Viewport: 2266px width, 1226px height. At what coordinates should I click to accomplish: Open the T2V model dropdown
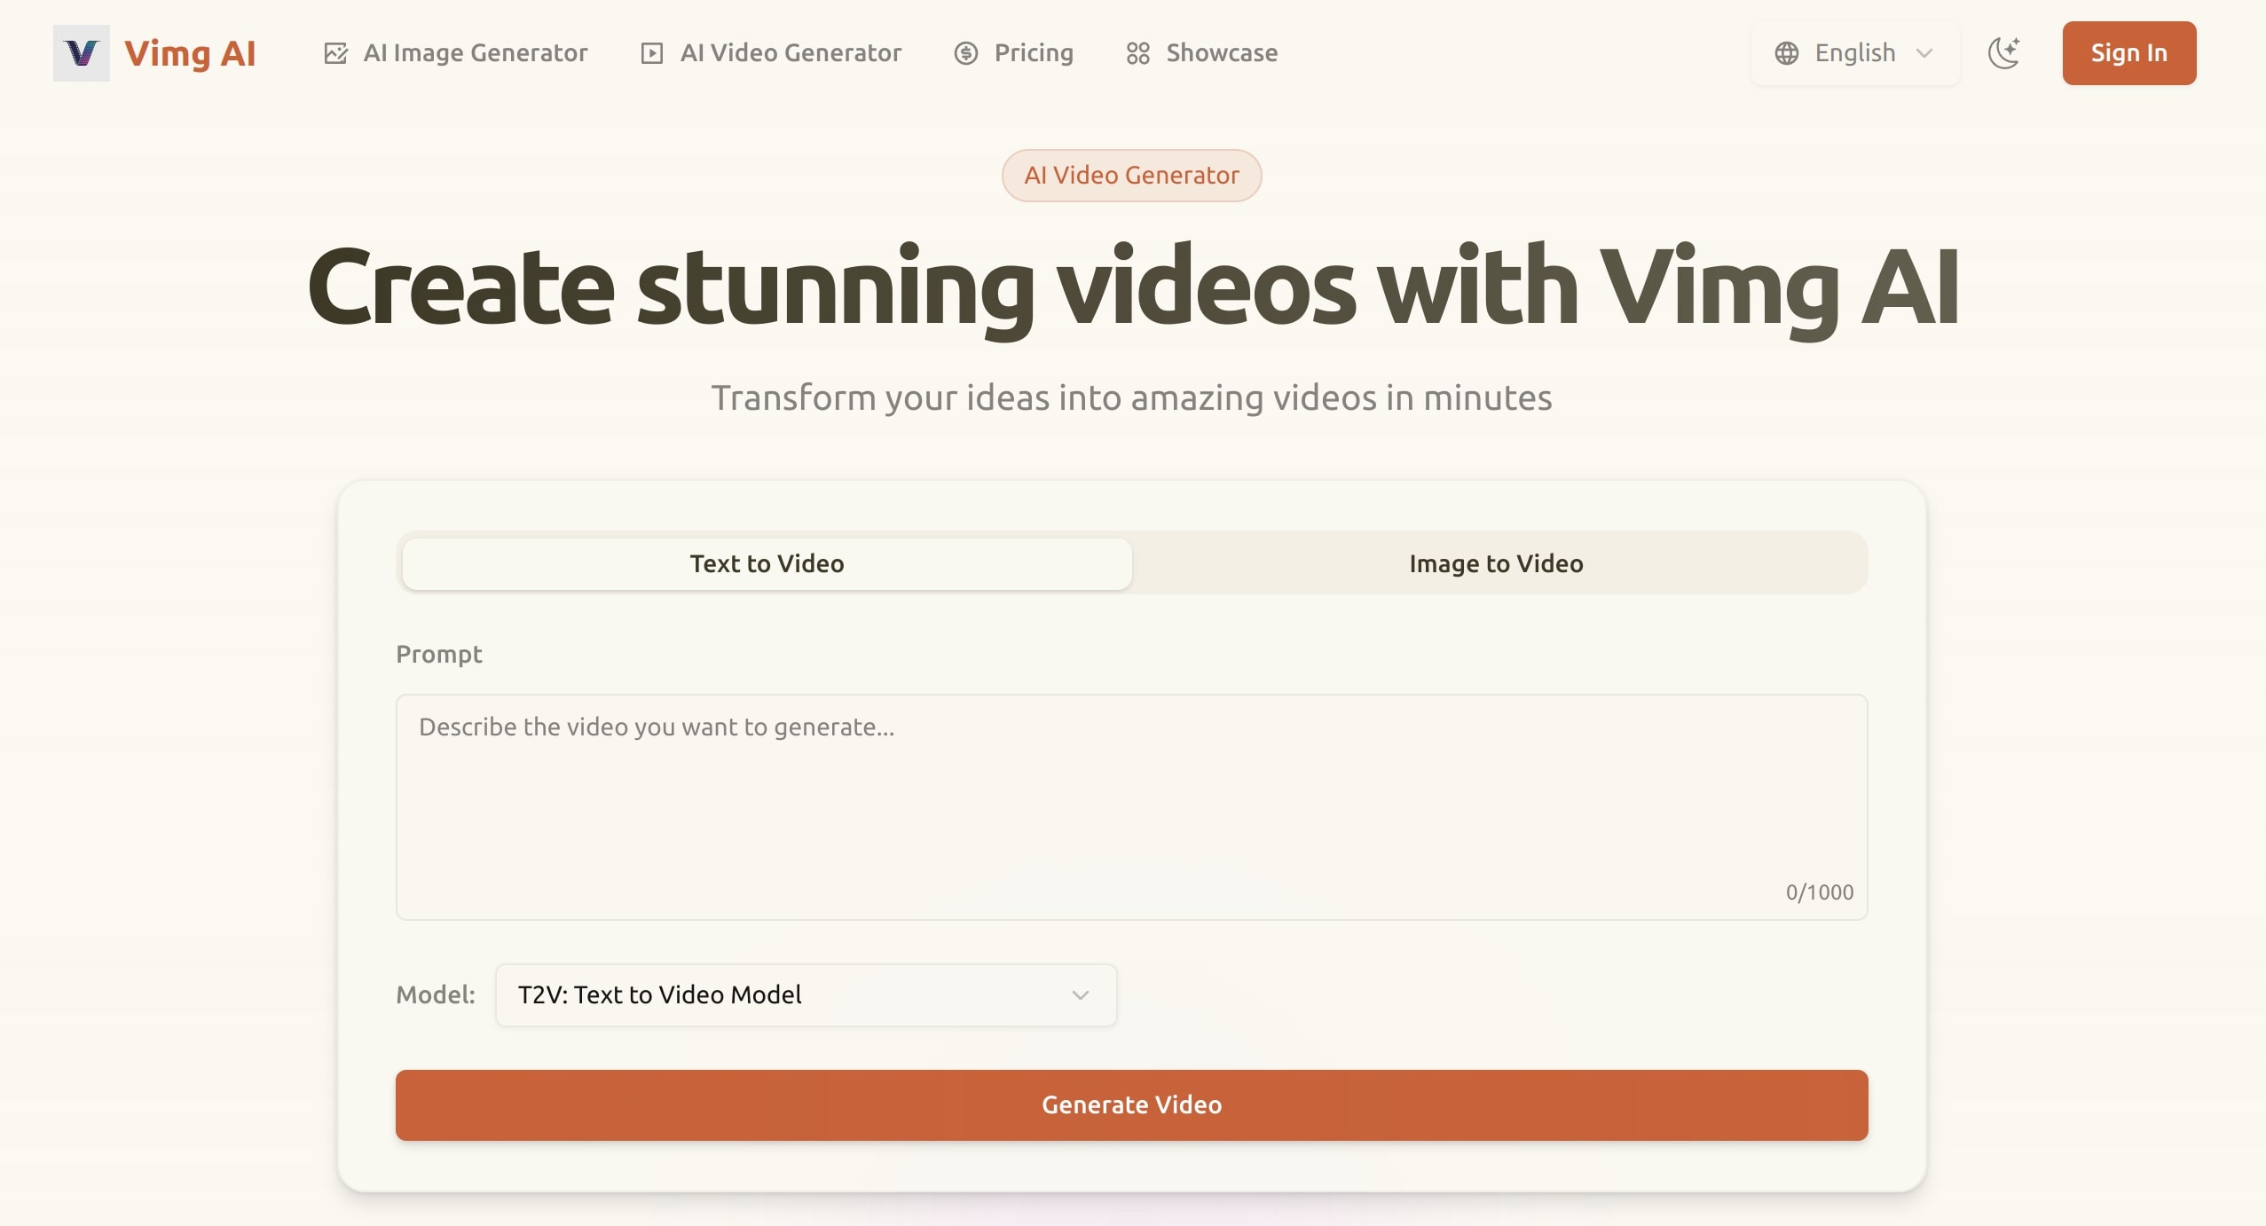click(804, 994)
